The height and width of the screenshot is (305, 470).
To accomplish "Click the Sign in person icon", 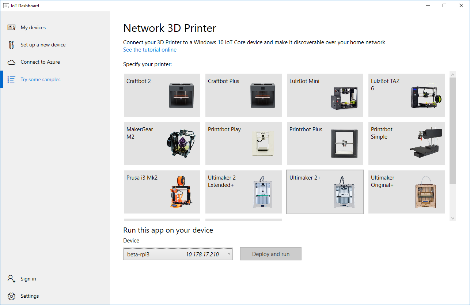I will pyautogui.click(x=11, y=279).
